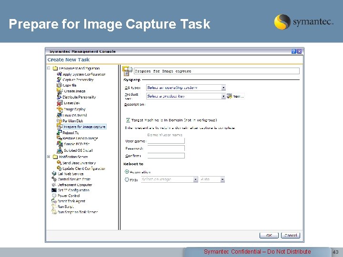Image resolution: width=343 pixels, height=257 pixels.
Task: Click the Prepare for Image capture tree icon
Action: (x=60, y=127)
